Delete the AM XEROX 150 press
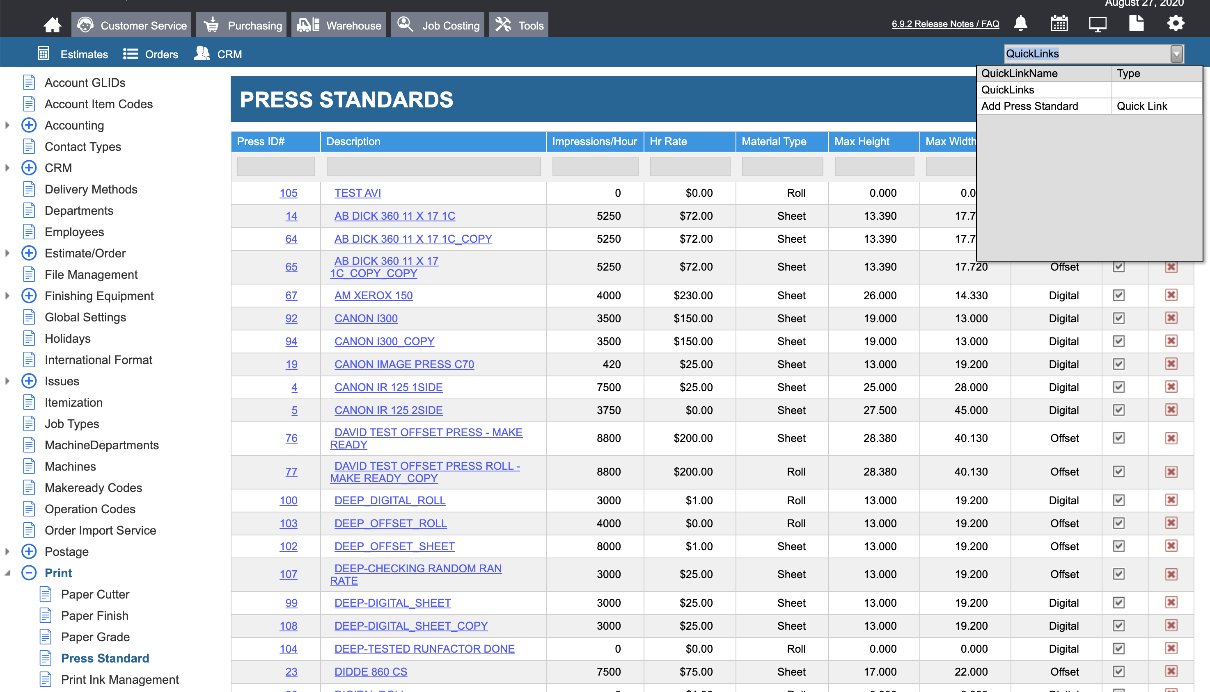 [1171, 295]
